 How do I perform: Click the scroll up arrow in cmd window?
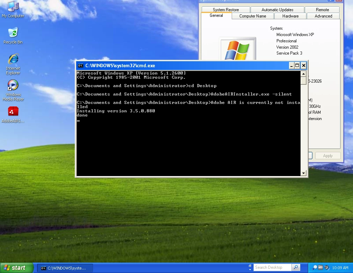(x=303, y=74)
